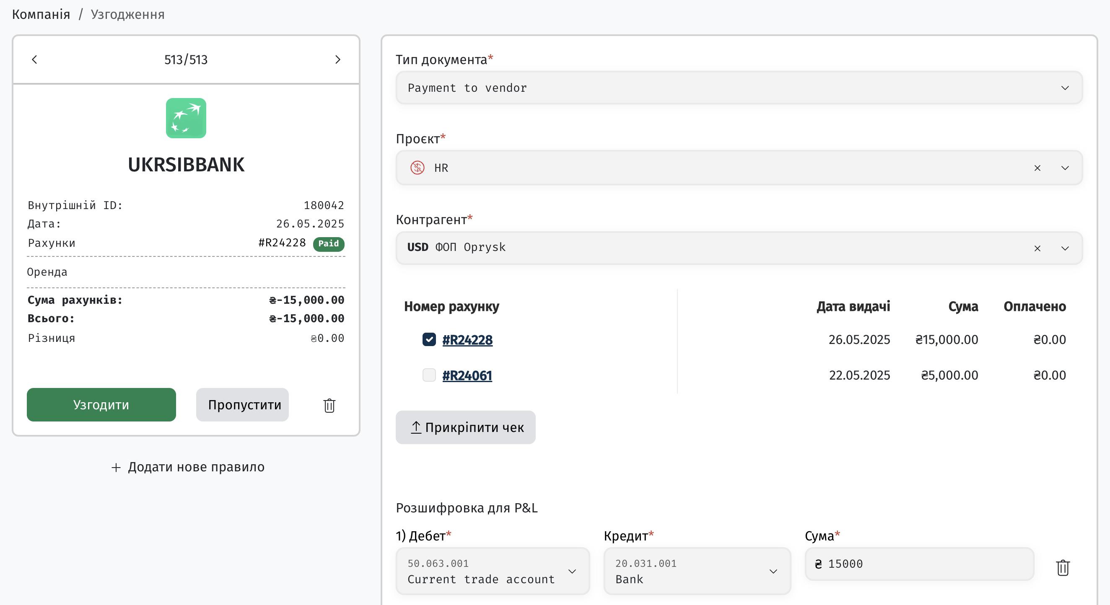Click Сума рахунків value ₴-15,000.00
This screenshot has height=605, width=1110.
coord(306,300)
